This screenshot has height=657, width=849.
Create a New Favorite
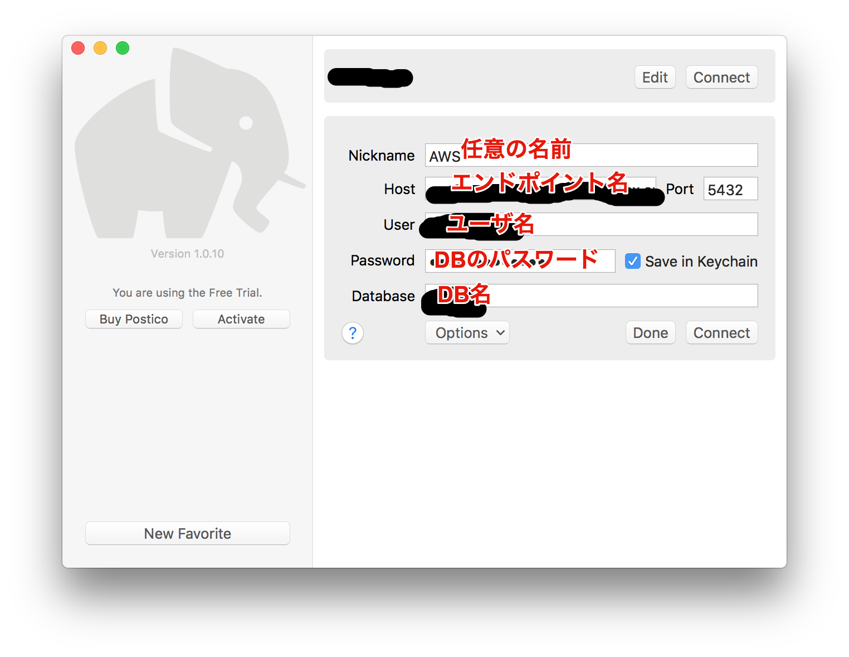pyautogui.click(x=188, y=534)
